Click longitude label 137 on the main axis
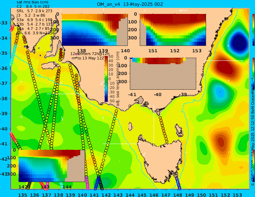The height and width of the screenshot is (197, 255). click(x=46, y=195)
